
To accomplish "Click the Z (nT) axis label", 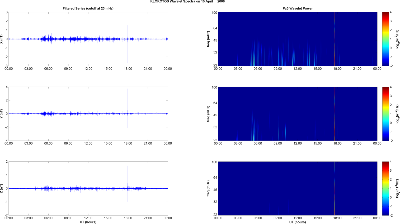I will click(x=2, y=188).
